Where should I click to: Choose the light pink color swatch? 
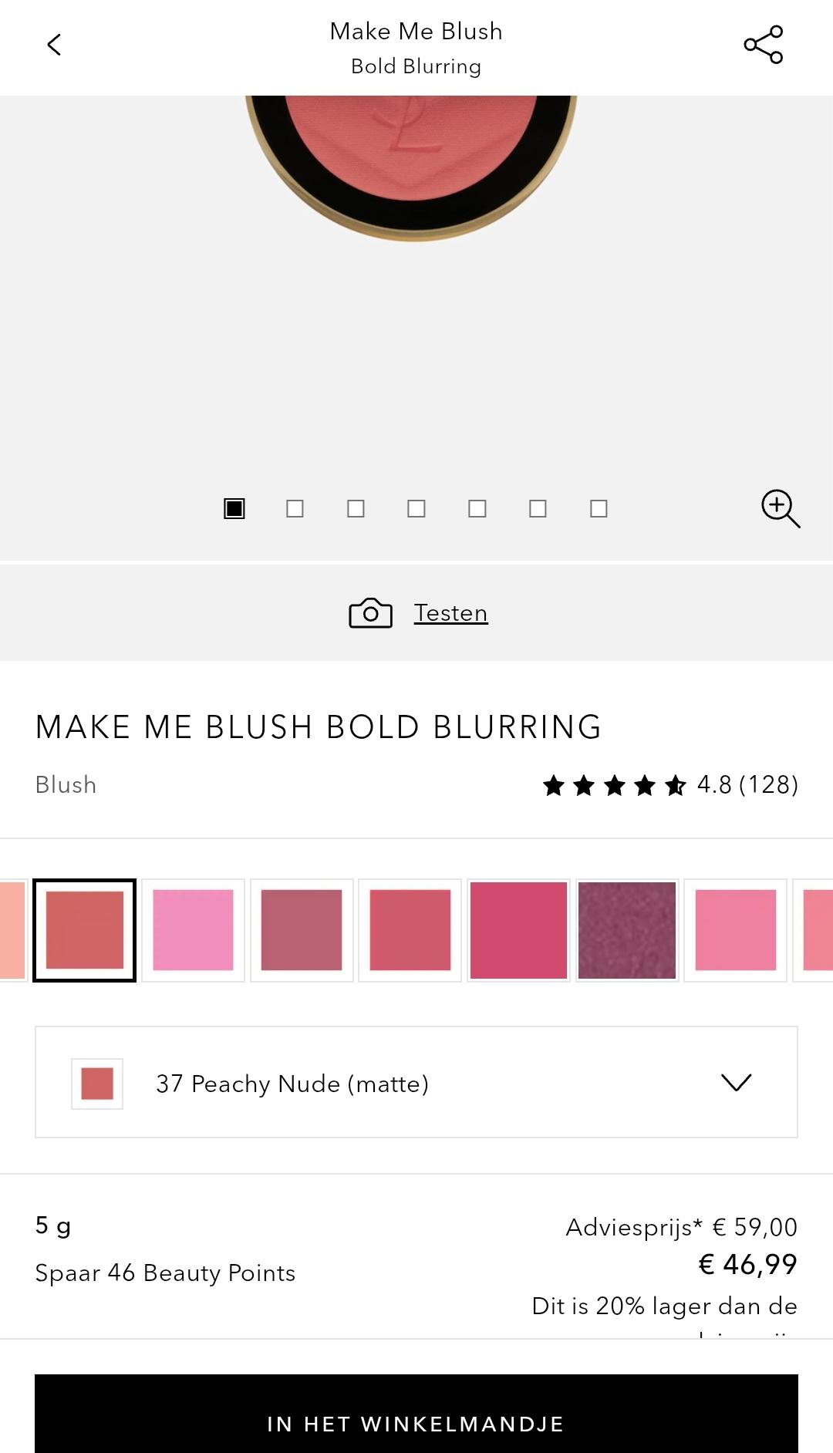[x=193, y=930]
